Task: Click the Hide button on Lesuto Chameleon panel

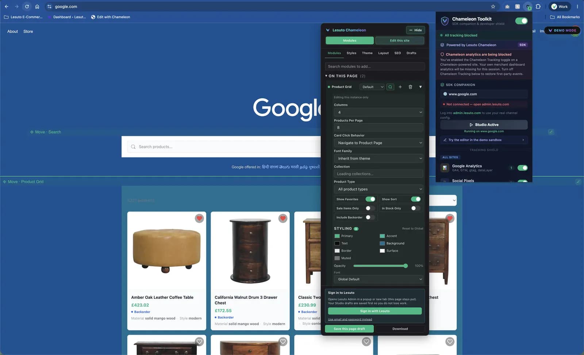Action: pos(415,30)
